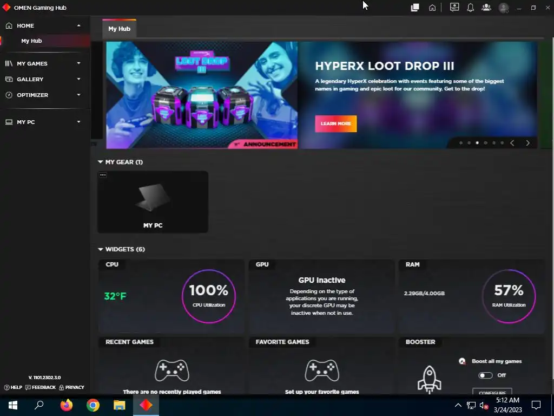The image size is (554, 416).
Task: Open the Windows Start menu
Action: pos(13,405)
